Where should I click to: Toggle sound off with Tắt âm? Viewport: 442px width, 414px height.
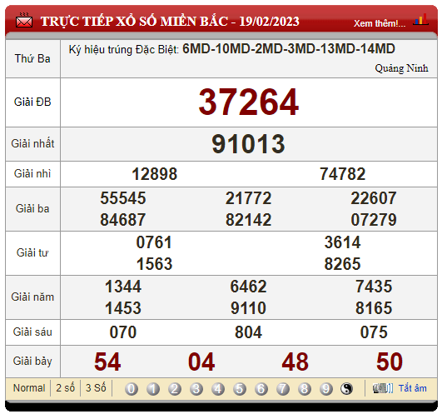point(412,388)
